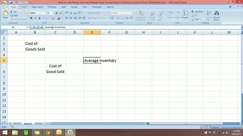Toggle Center horizontal alignment
The width and height of the screenshot is (243, 136).
[71, 18]
